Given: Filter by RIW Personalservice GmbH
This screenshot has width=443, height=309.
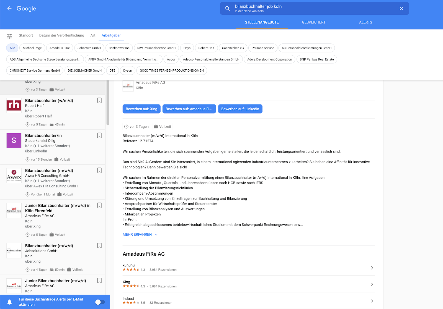Looking at the screenshot, I should click(156, 48).
